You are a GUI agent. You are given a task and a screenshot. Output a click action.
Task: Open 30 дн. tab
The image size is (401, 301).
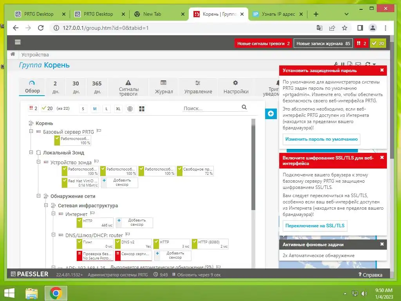(x=76, y=87)
